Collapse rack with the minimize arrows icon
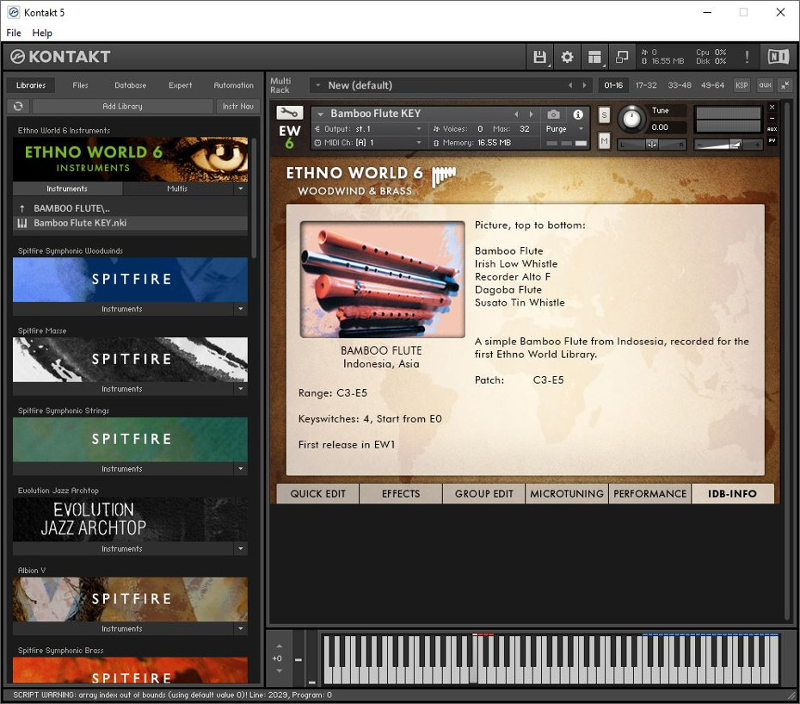The width and height of the screenshot is (800, 704). (x=785, y=85)
